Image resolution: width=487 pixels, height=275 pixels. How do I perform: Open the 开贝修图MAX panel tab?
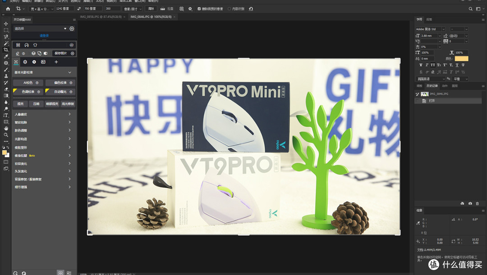coord(23,19)
